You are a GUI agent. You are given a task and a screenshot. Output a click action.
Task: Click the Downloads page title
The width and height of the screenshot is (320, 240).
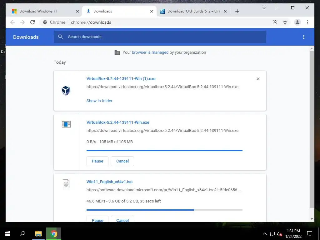[x=26, y=37]
